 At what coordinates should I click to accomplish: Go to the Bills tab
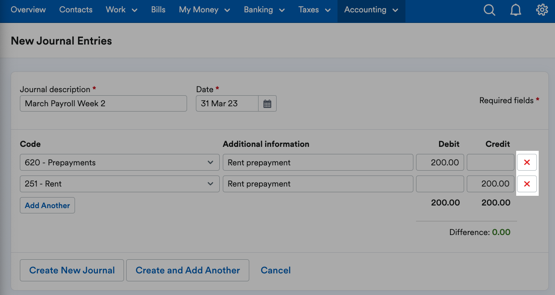[x=158, y=10]
